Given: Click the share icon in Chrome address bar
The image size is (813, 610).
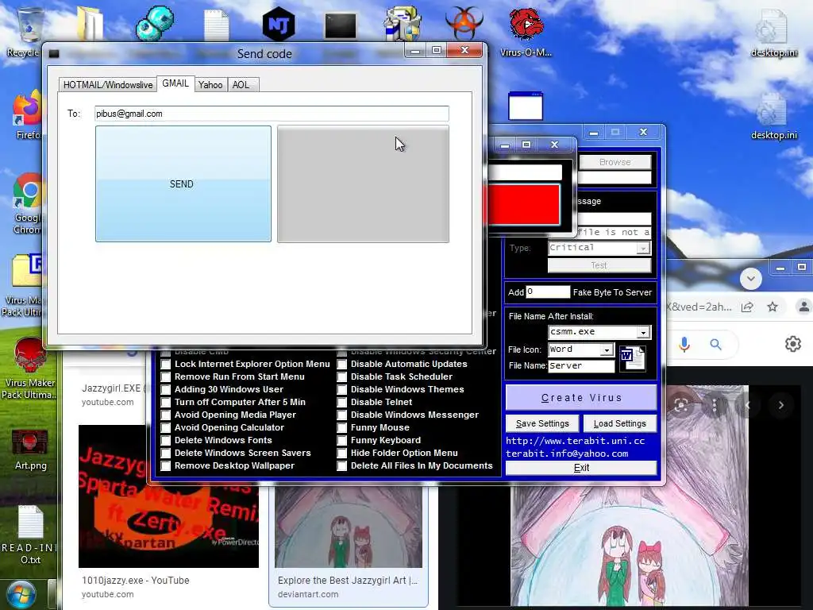Looking at the screenshot, I should click(x=747, y=307).
